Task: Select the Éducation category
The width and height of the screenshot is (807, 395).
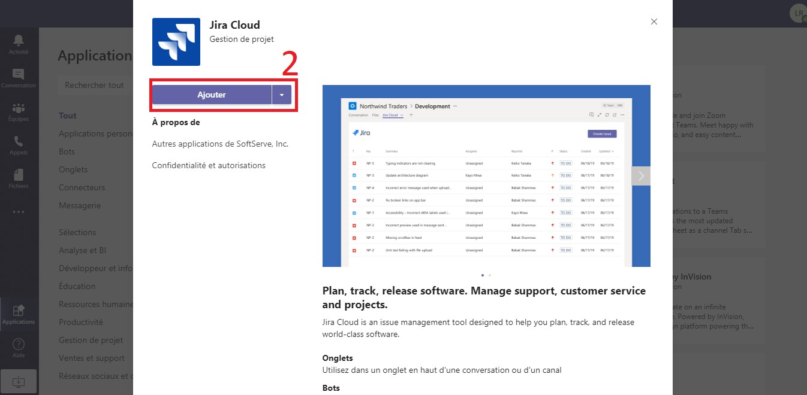Action: coord(77,286)
